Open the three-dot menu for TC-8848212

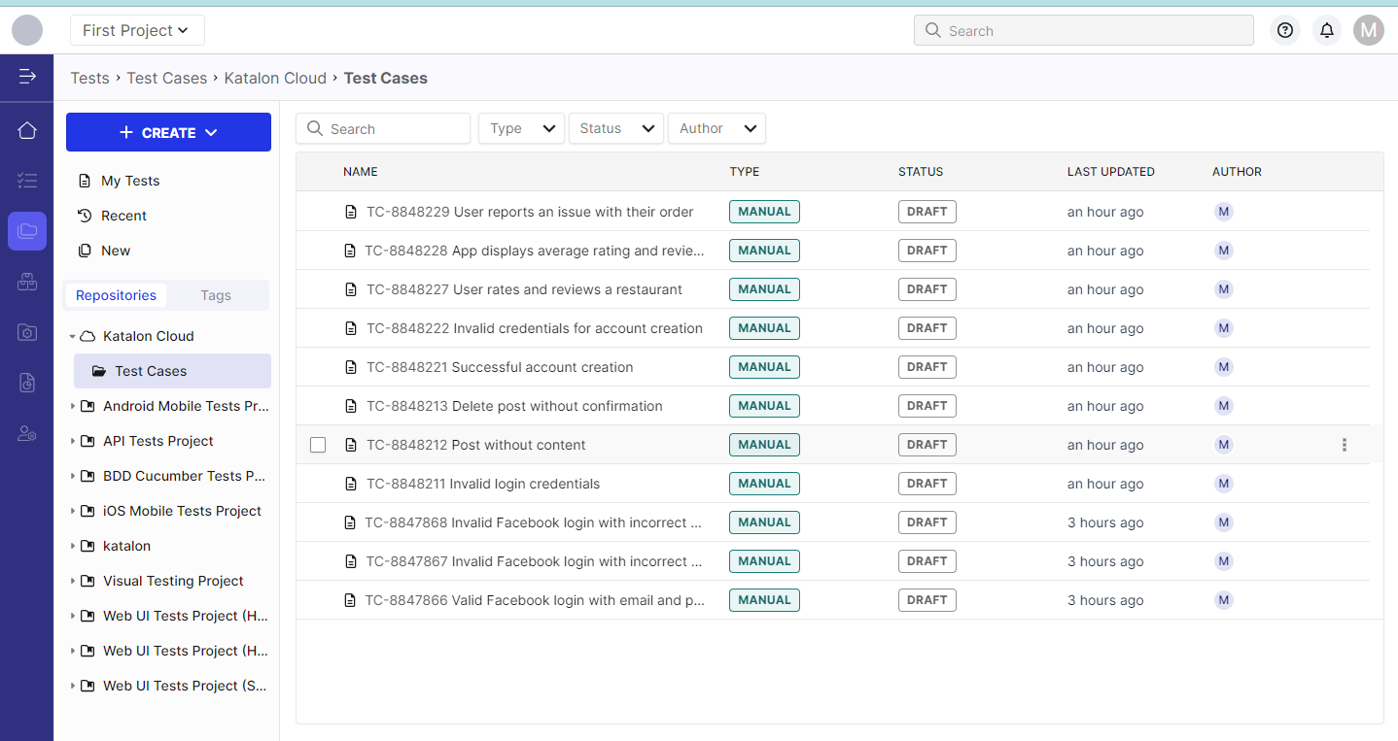coord(1345,445)
